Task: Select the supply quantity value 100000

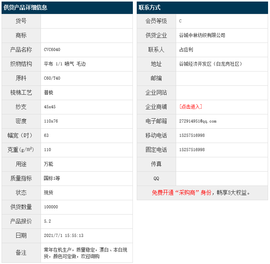Action: click(x=51, y=207)
